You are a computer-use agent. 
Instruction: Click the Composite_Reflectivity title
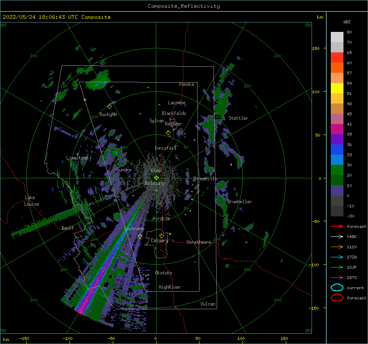(184, 6)
